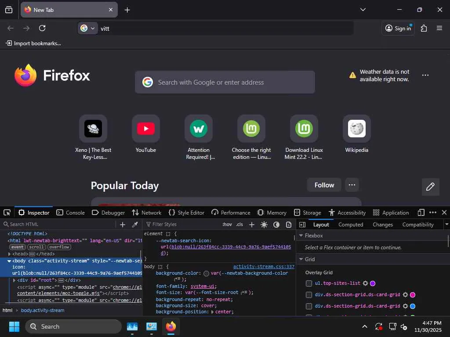Viewport: 450px width, 337px height.
Task: Click the event badge on html node
Action: click(x=18, y=247)
